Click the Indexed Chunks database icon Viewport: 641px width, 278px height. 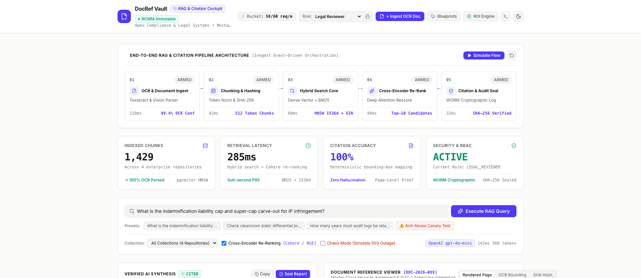(x=205, y=146)
